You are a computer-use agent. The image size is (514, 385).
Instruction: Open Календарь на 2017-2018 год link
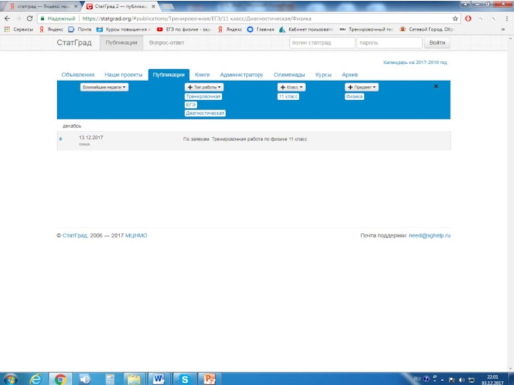(415, 62)
